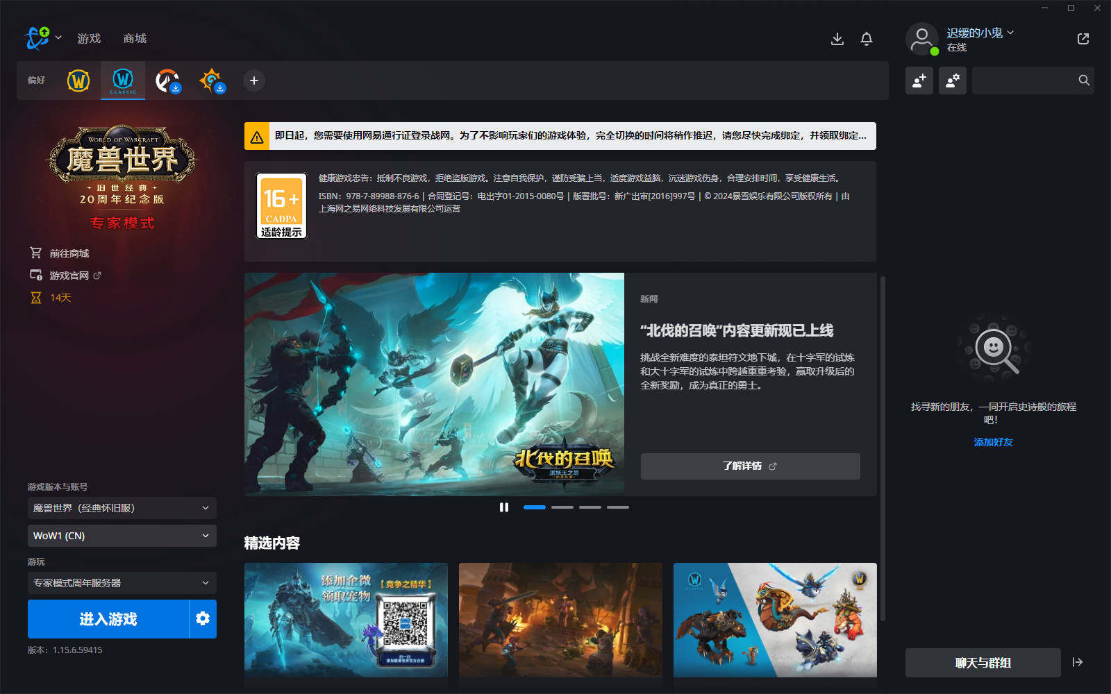Open the Overwatch game icon
Image resolution: width=1111 pixels, height=694 pixels.
pyautogui.click(x=167, y=81)
